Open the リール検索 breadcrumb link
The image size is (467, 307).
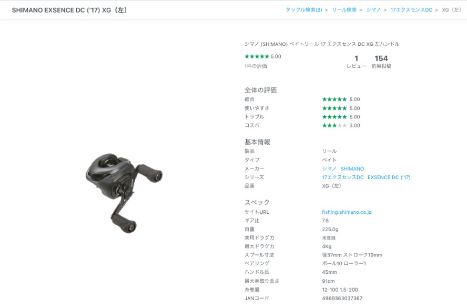(x=344, y=10)
